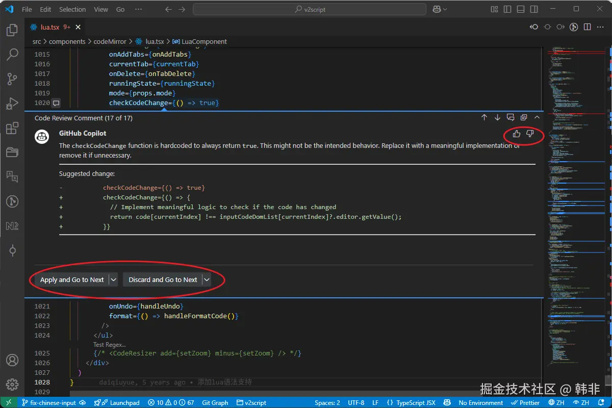
Task: Open the editor More Actions ellipsis
Action: [601, 27]
